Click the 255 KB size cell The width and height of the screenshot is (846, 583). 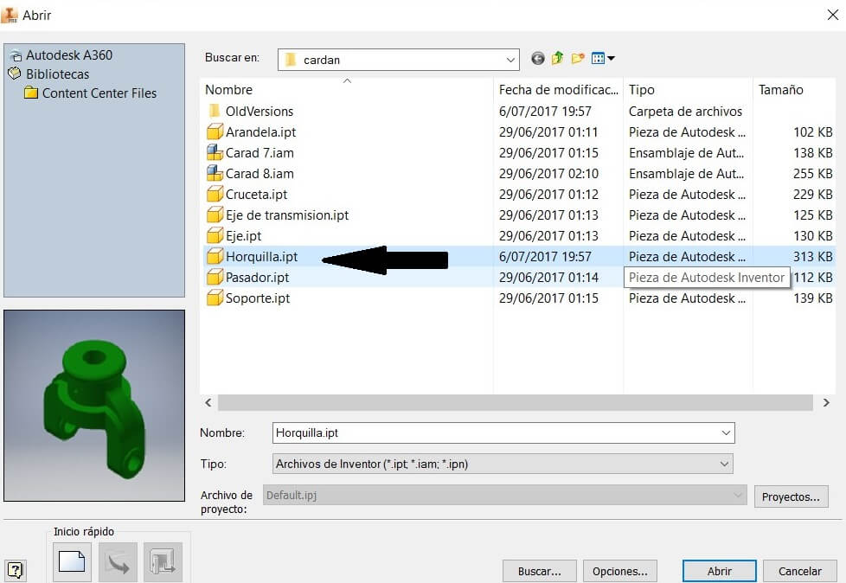tap(812, 174)
